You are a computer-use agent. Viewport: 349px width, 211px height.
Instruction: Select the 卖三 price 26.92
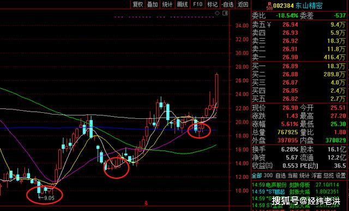(x=290, y=41)
